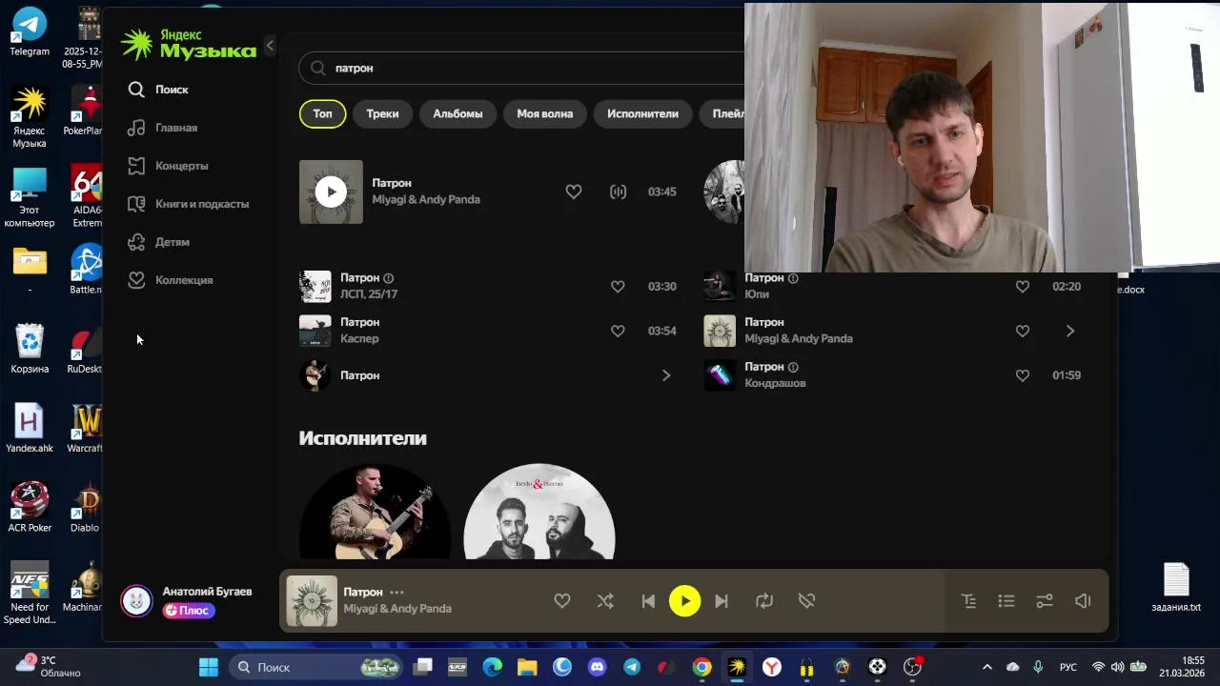Switch to the Исполнители tab

[642, 113]
